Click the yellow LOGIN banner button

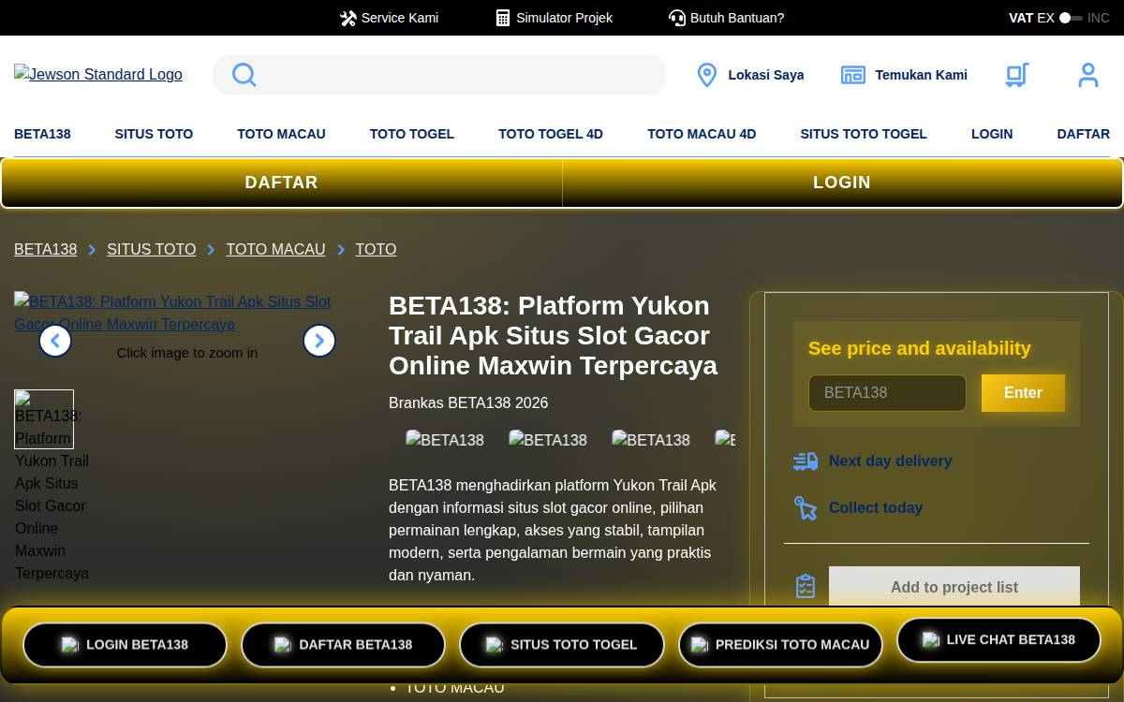842,183
